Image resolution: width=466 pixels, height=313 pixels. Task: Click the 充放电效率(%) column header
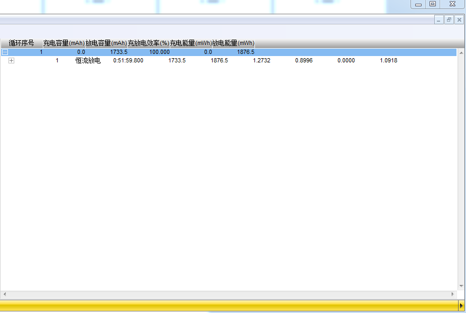click(x=149, y=43)
